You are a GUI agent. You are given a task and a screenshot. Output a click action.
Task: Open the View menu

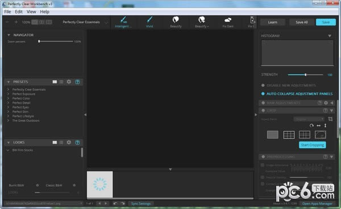31,12
